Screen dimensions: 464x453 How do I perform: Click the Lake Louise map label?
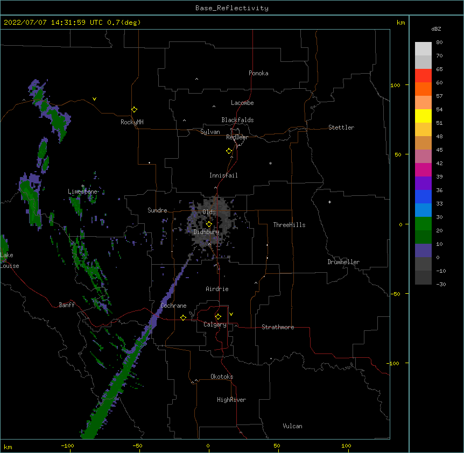10,260
